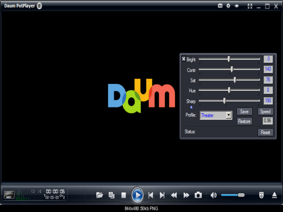Click the fast forward icon
283x212 pixels.
(x=186, y=195)
